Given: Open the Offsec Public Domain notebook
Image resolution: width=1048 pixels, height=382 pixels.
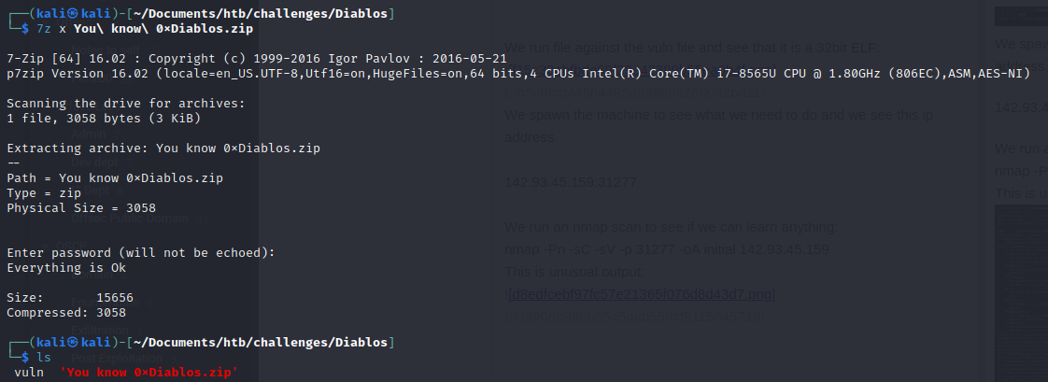Looking at the screenshot, I should pos(130,219).
